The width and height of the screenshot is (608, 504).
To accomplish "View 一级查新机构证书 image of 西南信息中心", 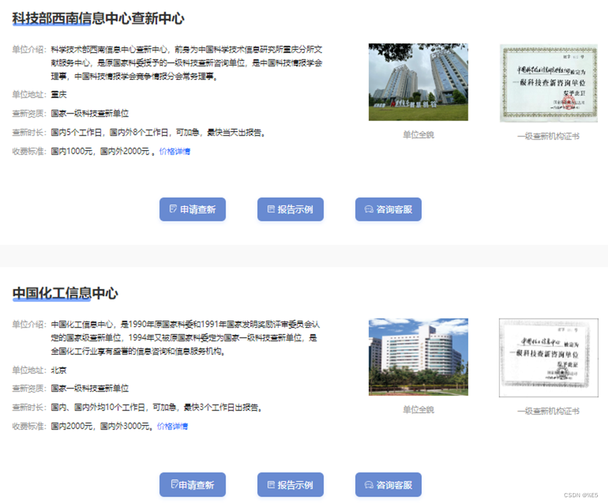I will (549, 83).
